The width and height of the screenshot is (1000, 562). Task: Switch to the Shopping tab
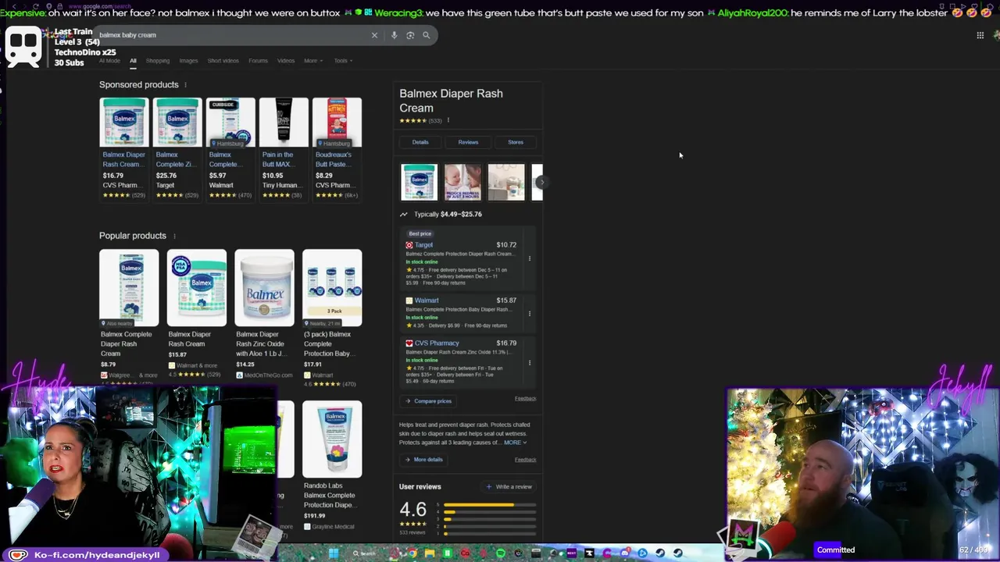point(157,61)
